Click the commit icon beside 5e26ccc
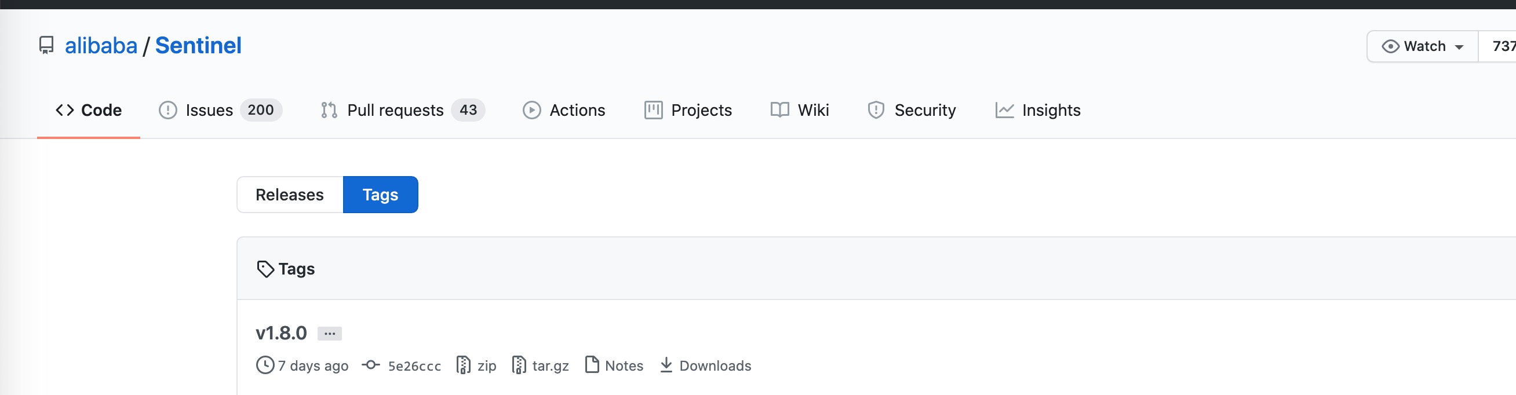 point(371,365)
